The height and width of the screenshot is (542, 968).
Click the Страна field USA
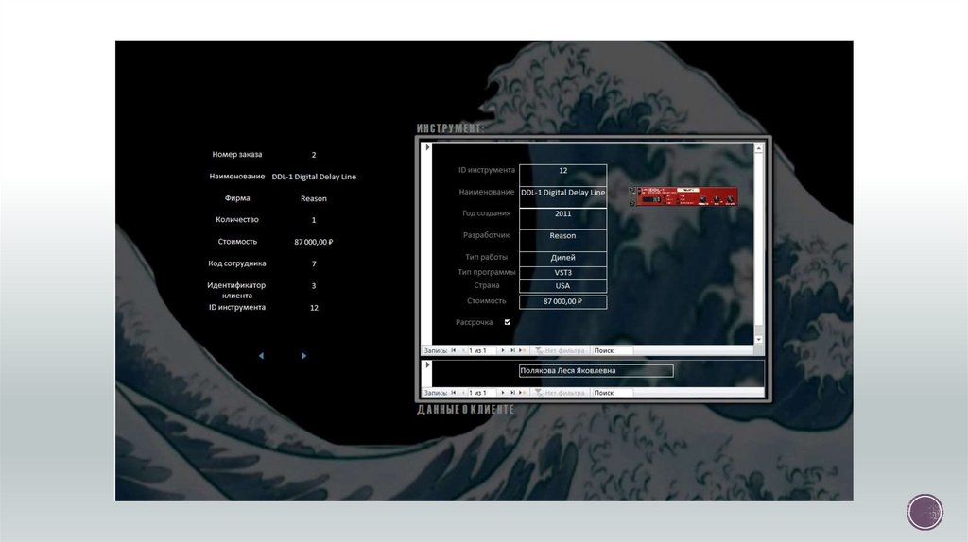coord(563,286)
